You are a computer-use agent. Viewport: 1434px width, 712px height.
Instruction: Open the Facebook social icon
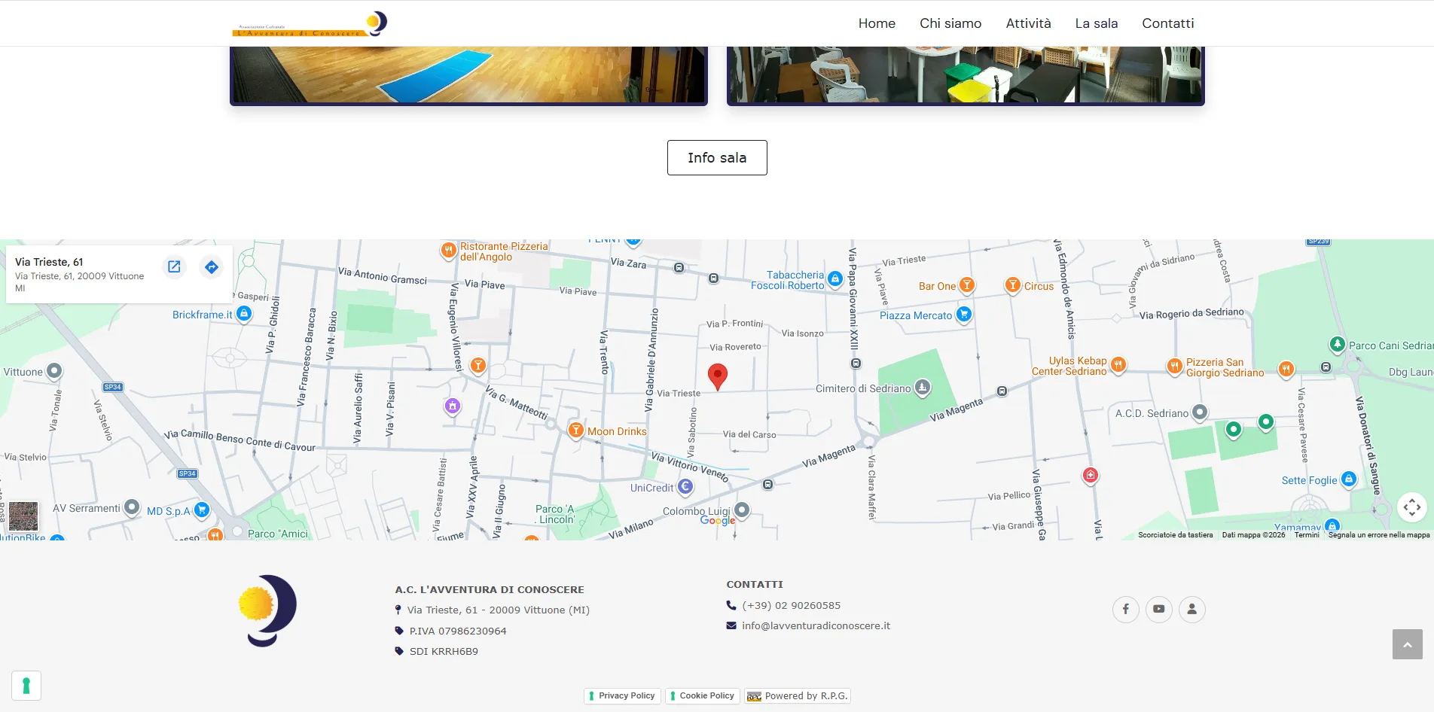[x=1125, y=609]
